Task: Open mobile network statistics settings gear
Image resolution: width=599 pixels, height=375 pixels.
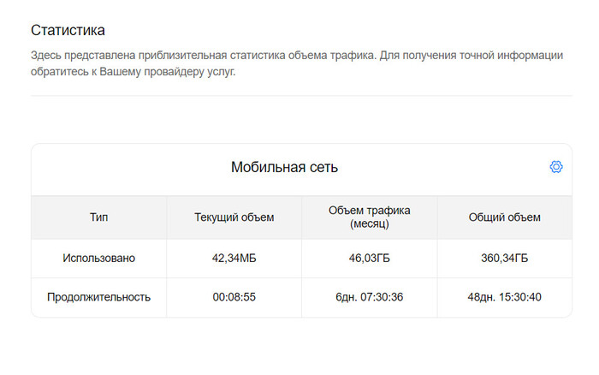Action: (x=555, y=167)
